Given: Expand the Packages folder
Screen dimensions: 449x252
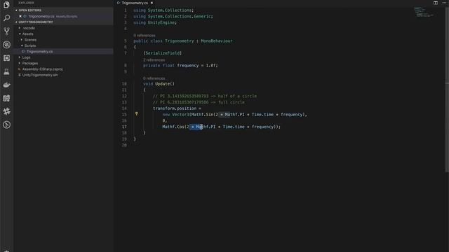Looking at the screenshot, I should [x=29, y=63].
